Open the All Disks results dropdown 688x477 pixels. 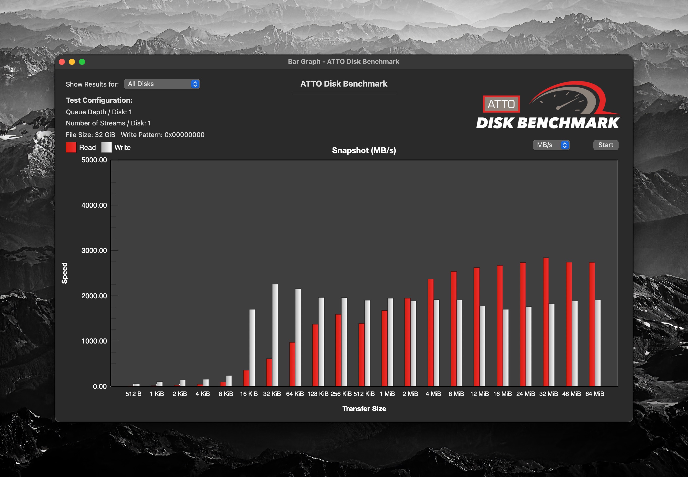point(162,84)
